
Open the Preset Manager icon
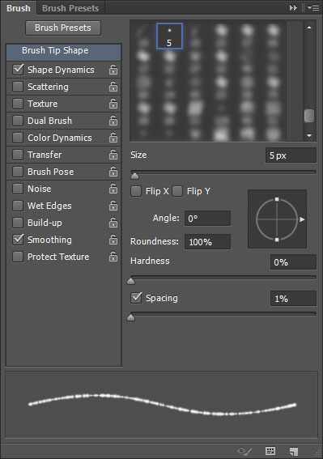click(270, 451)
